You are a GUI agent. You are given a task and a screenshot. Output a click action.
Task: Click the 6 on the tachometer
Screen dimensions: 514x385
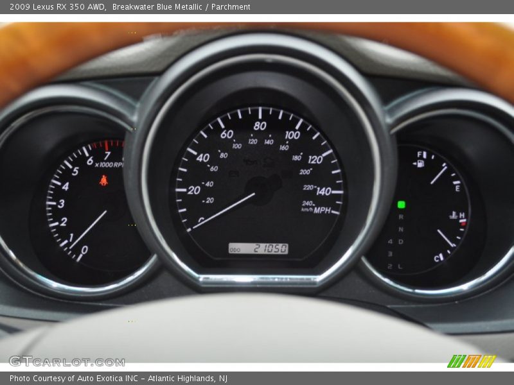(x=90, y=161)
